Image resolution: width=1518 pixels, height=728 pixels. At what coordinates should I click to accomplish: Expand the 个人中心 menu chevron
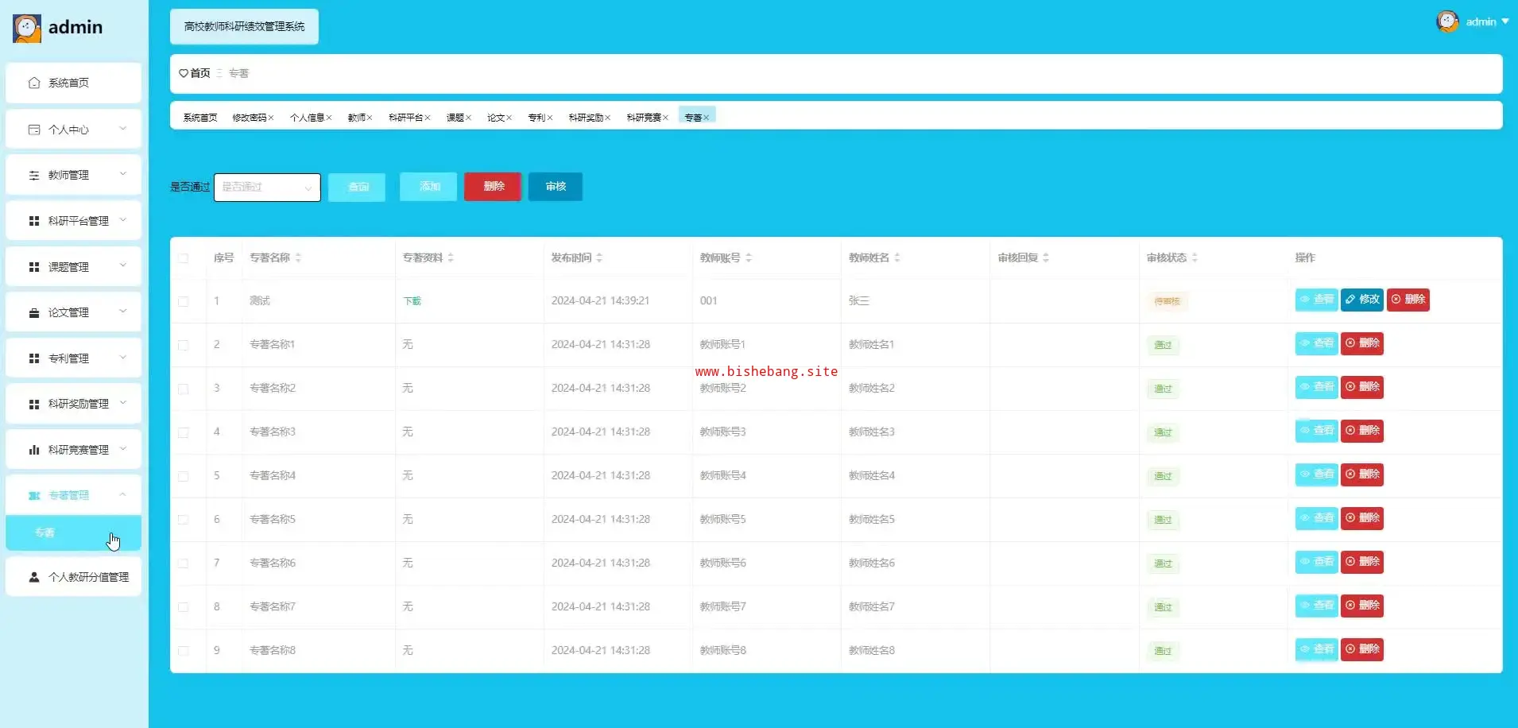coord(122,128)
